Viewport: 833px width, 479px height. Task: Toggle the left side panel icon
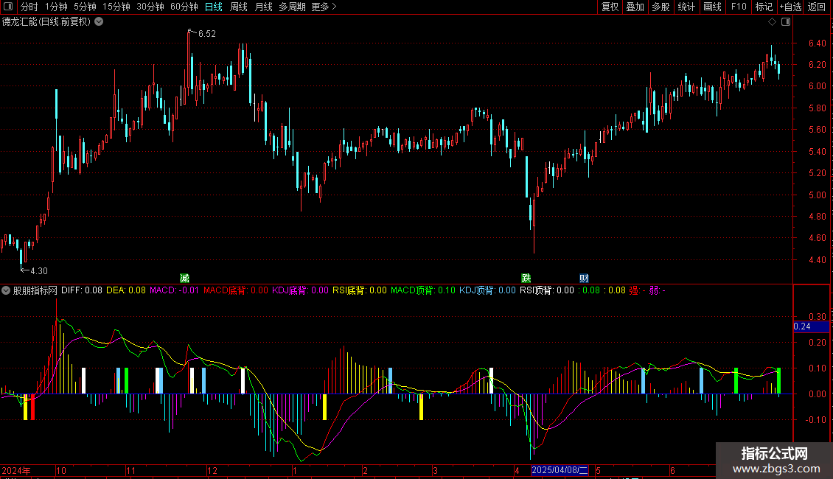pyautogui.click(x=8, y=7)
